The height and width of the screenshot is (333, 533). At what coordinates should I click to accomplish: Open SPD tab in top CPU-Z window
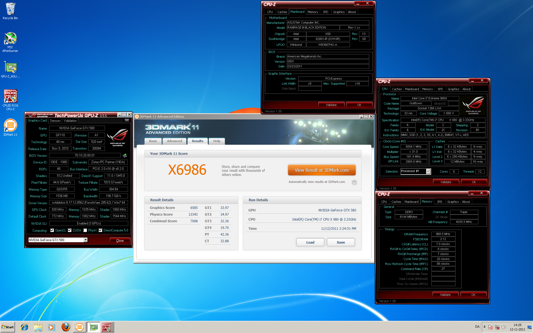[326, 12]
